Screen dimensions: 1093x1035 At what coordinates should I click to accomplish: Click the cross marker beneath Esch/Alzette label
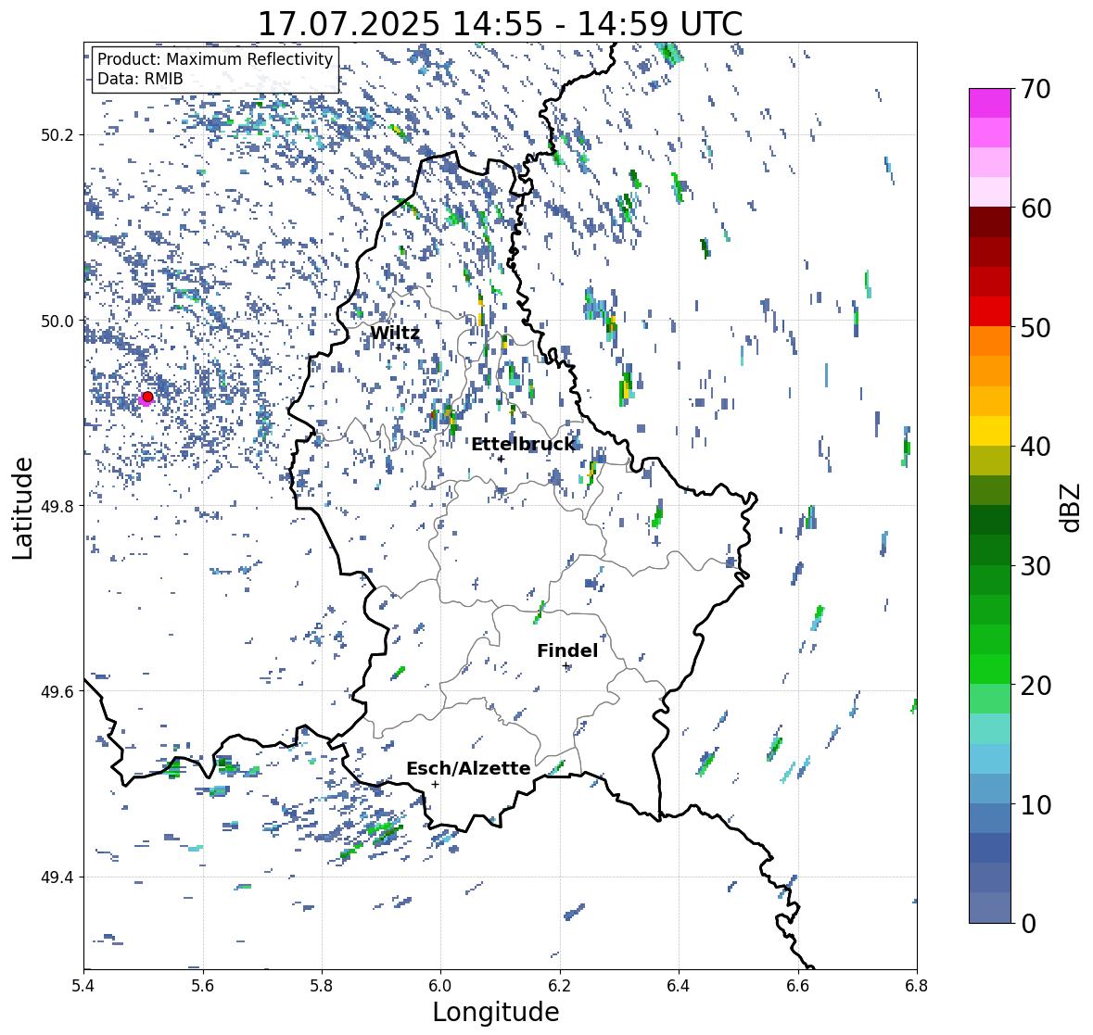435,784
